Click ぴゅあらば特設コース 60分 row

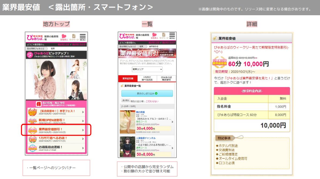click(x=252, y=115)
